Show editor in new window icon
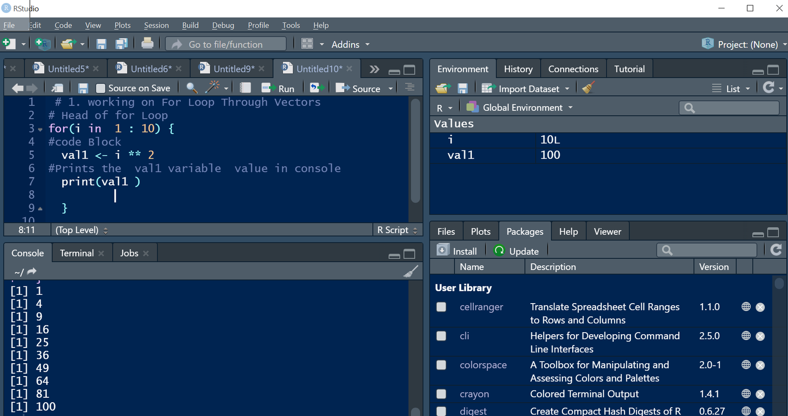 [58, 88]
